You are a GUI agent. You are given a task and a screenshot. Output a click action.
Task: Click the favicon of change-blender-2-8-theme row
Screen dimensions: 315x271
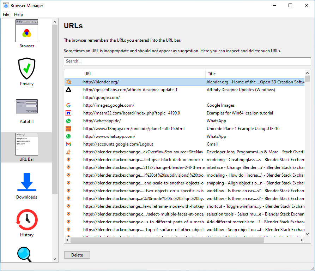coord(68,167)
